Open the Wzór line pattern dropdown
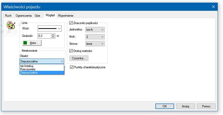This screenshot has width=223, height=115. [x=50, y=29]
